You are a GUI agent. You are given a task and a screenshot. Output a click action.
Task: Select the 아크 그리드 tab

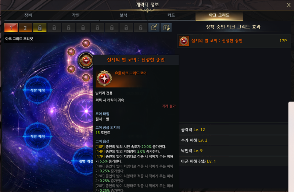tap(219, 15)
